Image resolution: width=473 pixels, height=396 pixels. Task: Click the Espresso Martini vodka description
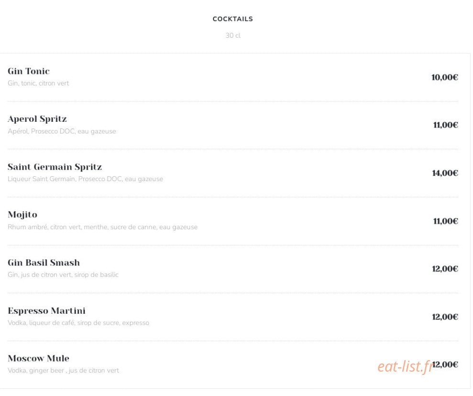point(78,323)
